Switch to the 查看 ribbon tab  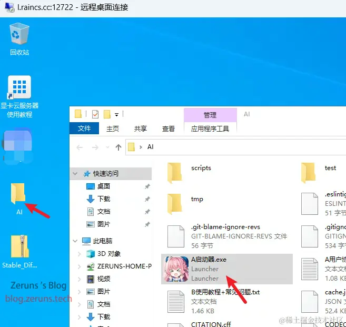pyautogui.click(x=169, y=128)
